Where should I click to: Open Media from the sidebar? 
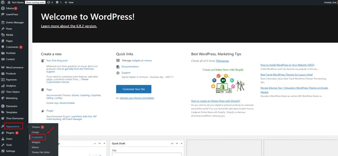(9, 34)
